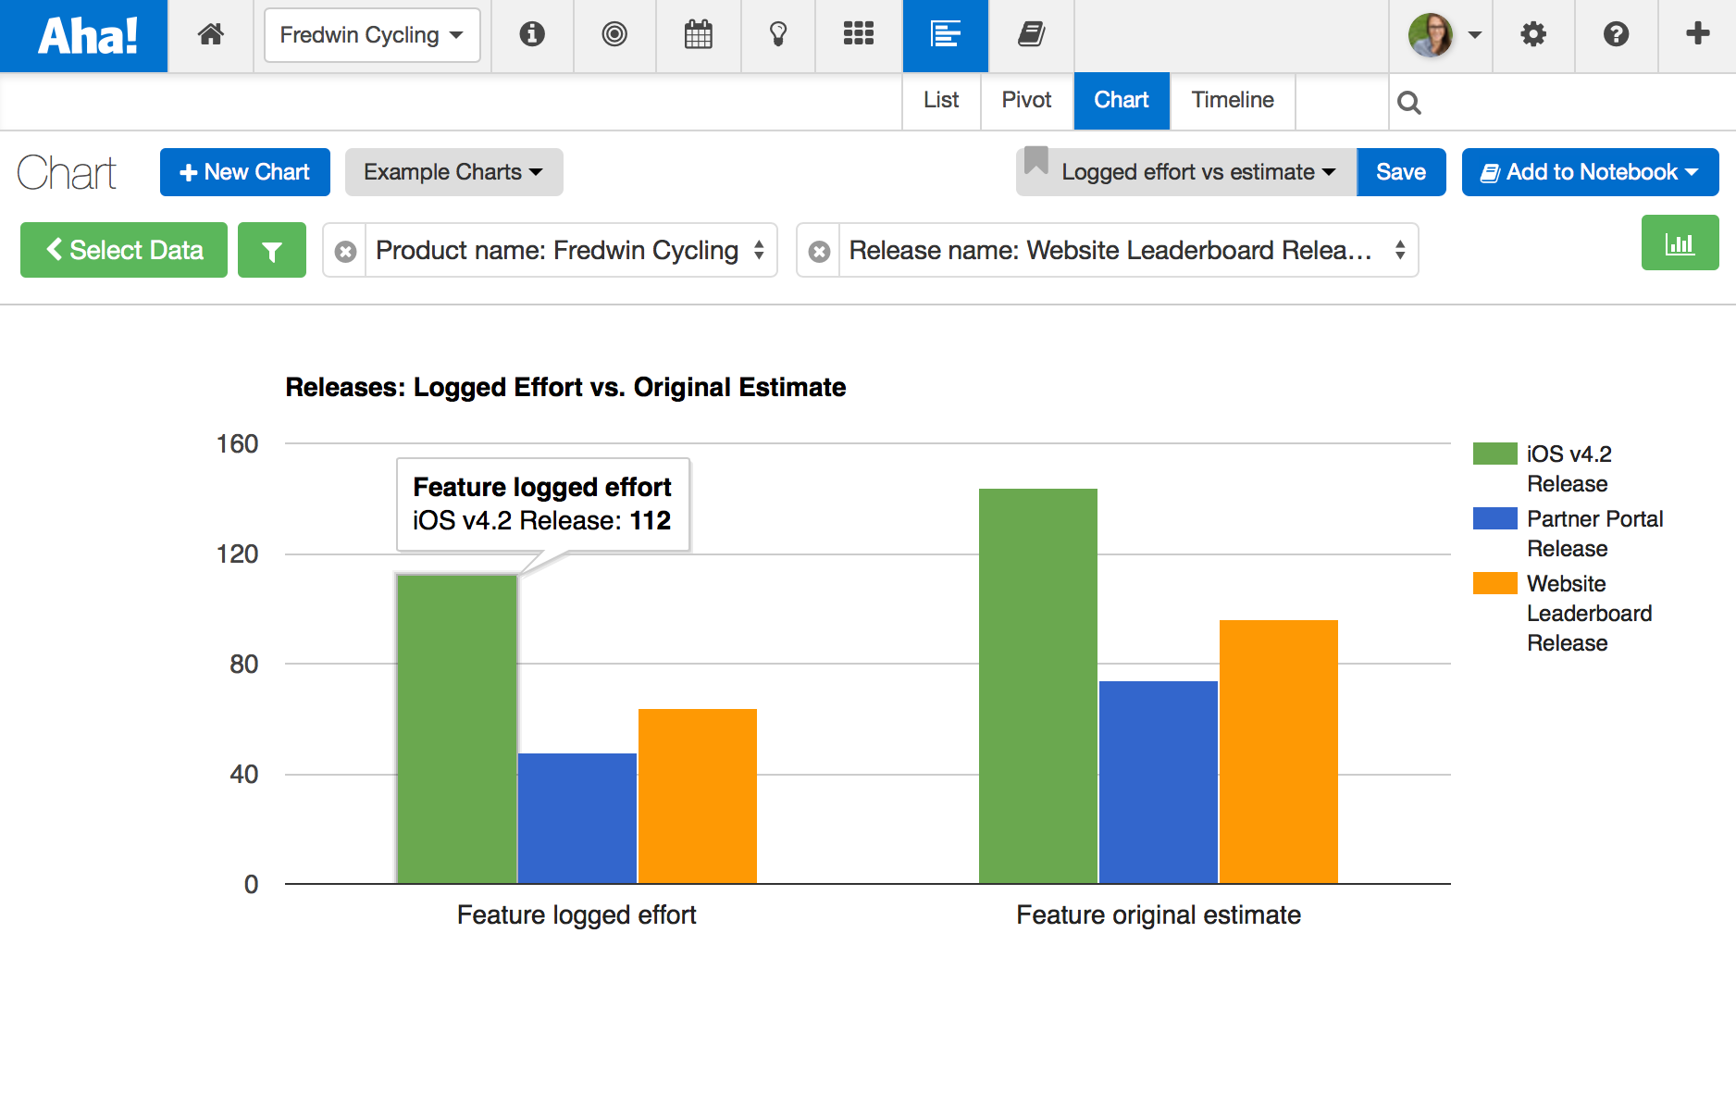Screen dimensions: 1736x1107
Task: Switch to the Timeline tab
Action: tap(1233, 100)
